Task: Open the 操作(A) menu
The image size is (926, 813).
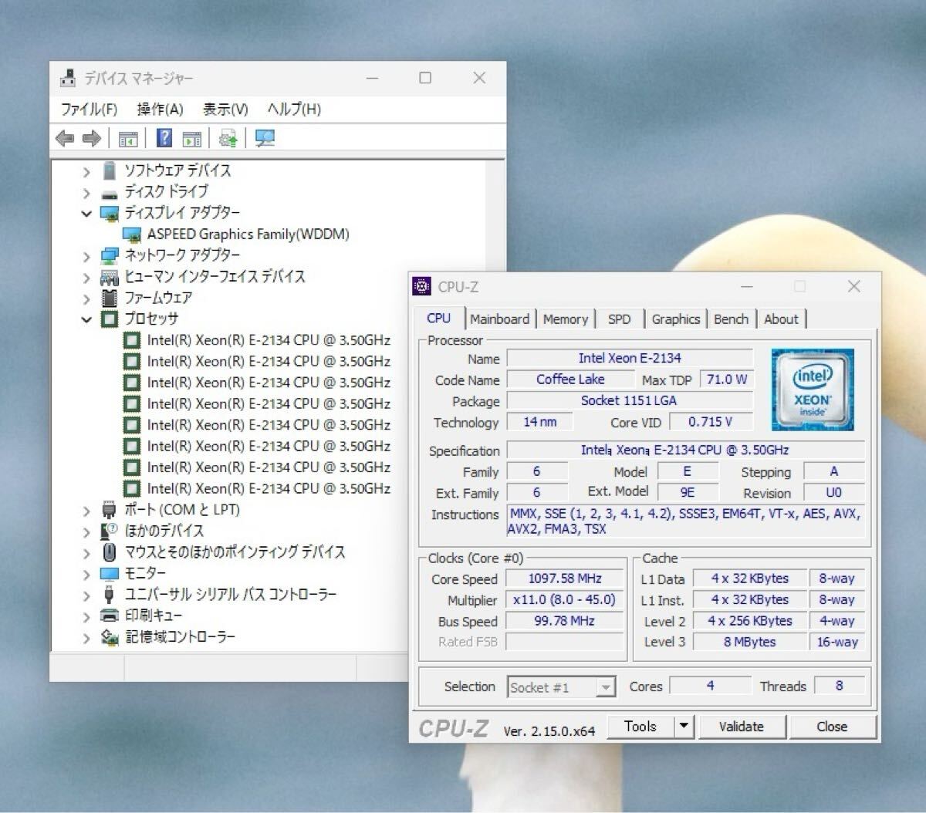Action: (x=160, y=110)
